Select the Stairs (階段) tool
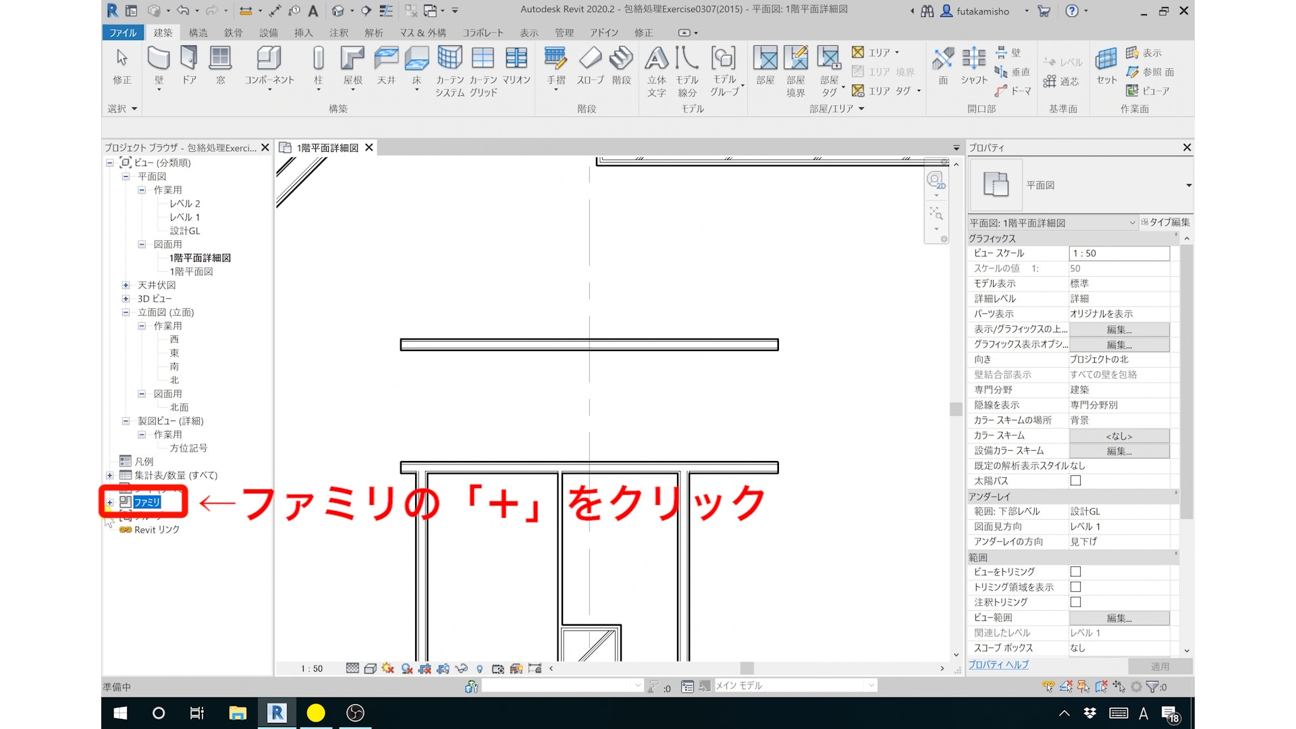Screen dimensions: 1296x729 pos(621,59)
